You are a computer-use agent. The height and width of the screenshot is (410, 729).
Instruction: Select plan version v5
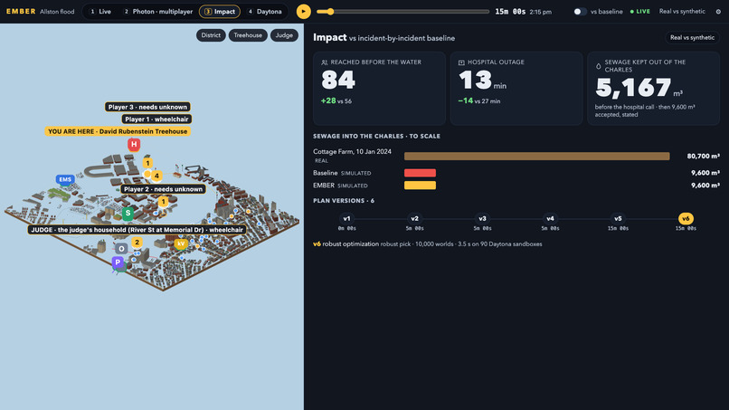618,219
